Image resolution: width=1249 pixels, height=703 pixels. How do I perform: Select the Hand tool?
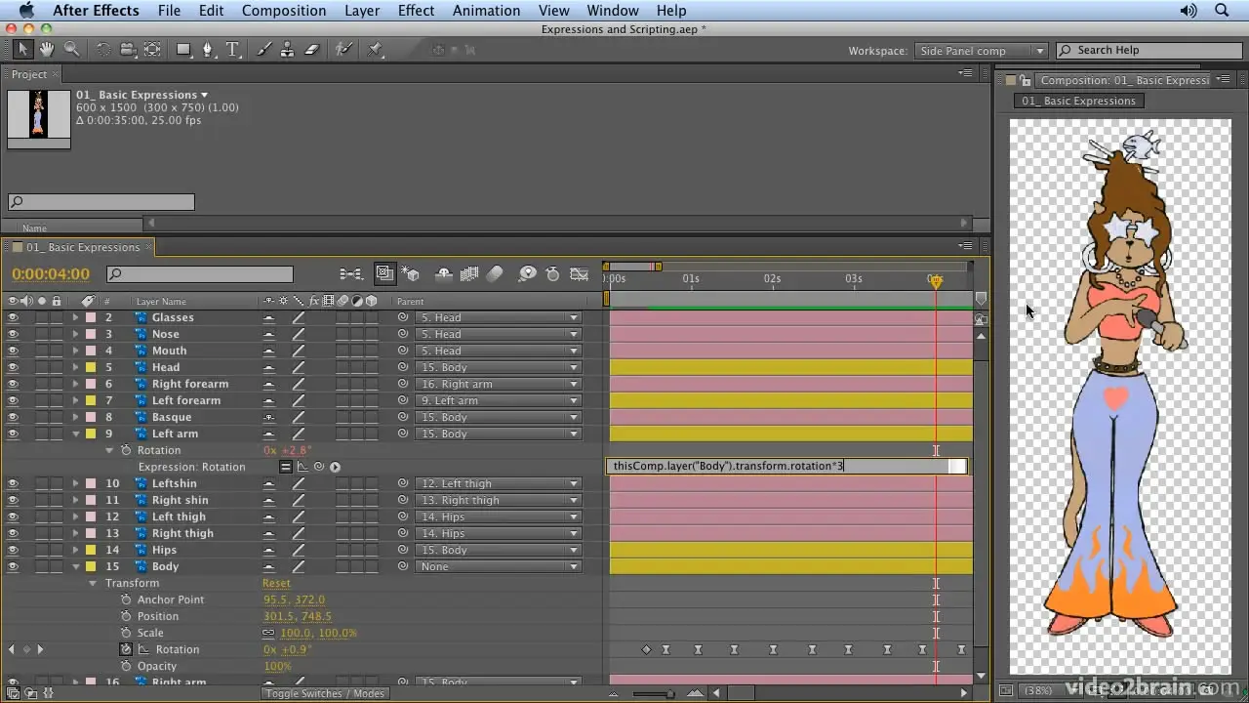(47, 50)
